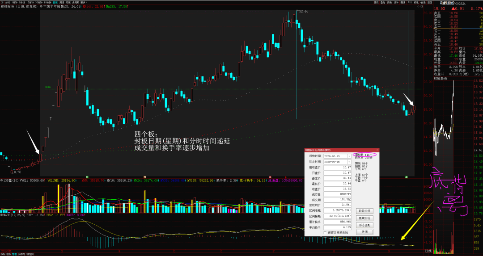Select the 60分钟 period tab
483x256 pixels.
[x=48, y=3]
